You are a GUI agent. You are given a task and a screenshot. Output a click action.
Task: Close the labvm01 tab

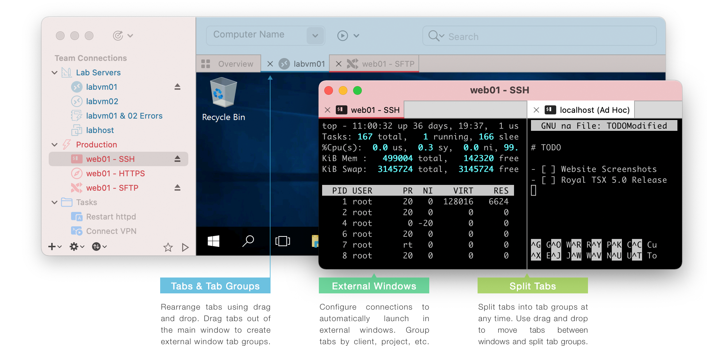270,64
